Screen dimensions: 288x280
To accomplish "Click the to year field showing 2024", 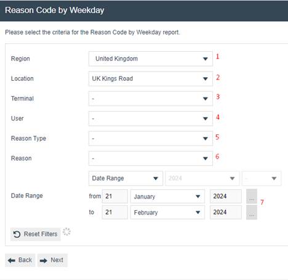I will pyautogui.click(x=226, y=212).
